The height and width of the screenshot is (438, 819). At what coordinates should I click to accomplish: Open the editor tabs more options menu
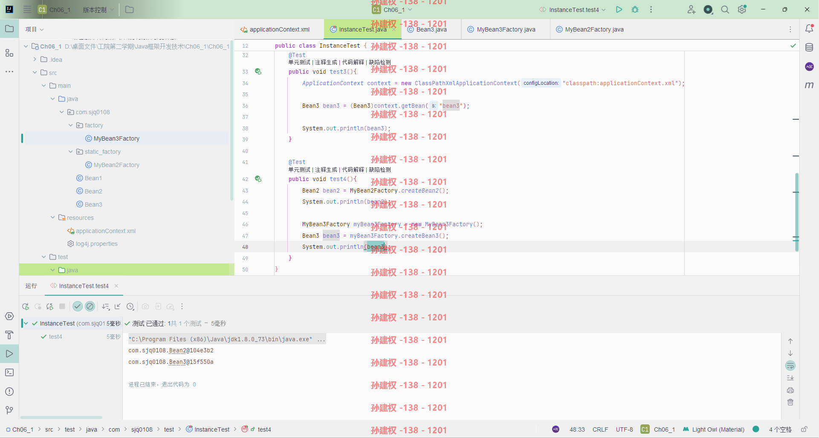[x=790, y=29]
